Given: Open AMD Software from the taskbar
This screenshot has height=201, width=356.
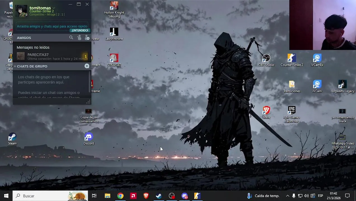Looking at the screenshot, I should 133,196.
